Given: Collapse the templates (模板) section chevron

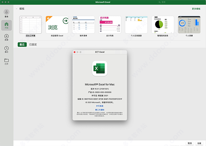Looking at the screenshot, I should pos(16,9).
